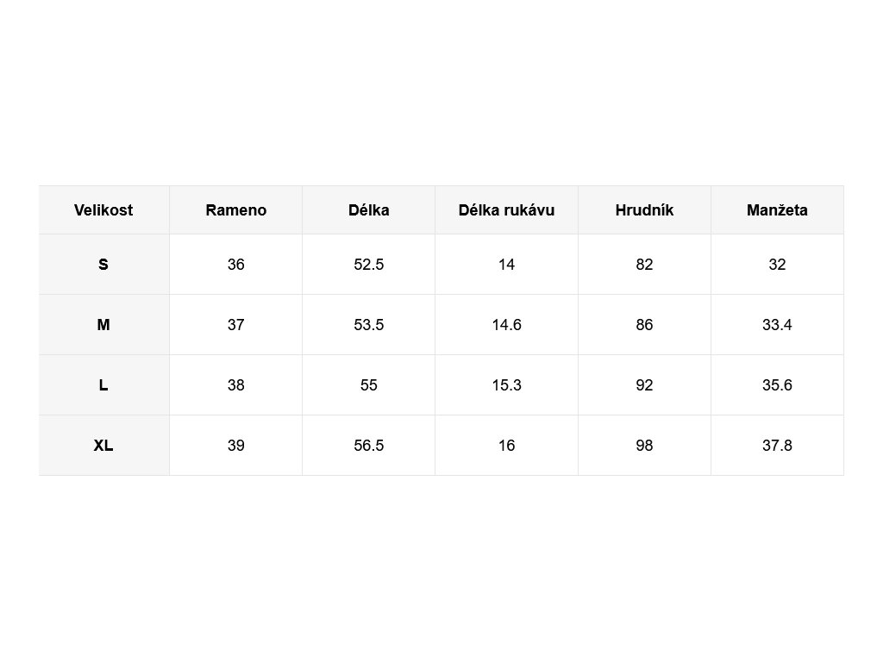Image resolution: width=883 pixels, height=662 pixels.
Task: Click the 36 shoulder value cell
Action: [235, 265]
